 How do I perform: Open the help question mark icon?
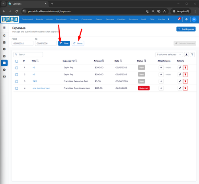[186, 19]
